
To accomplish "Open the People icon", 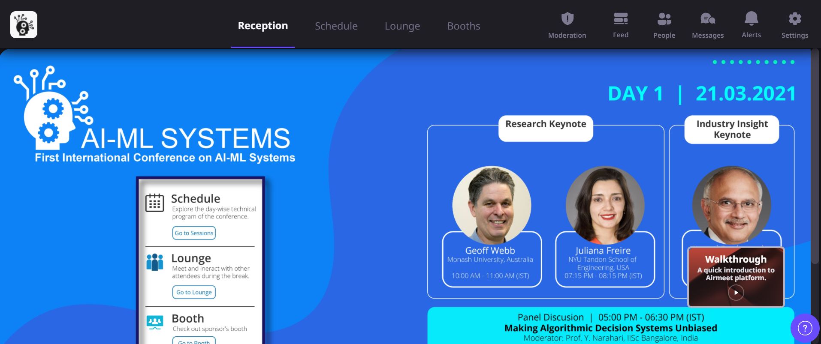I will click(x=664, y=19).
